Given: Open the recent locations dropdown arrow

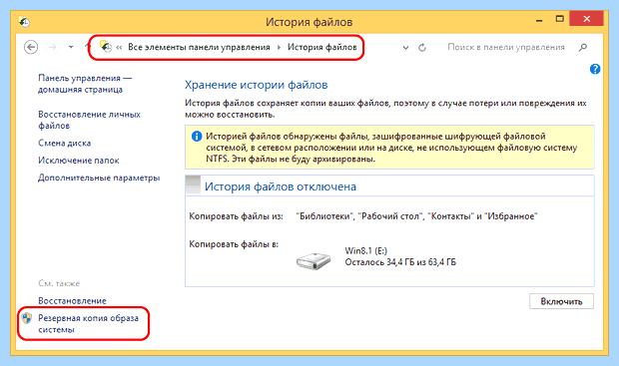Looking at the screenshot, I should coord(71,47).
